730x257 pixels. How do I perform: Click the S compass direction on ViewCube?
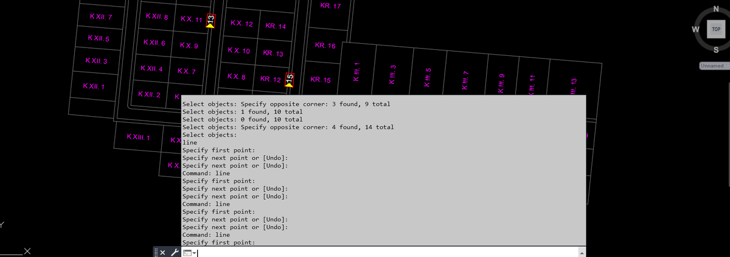click(716, 49)
